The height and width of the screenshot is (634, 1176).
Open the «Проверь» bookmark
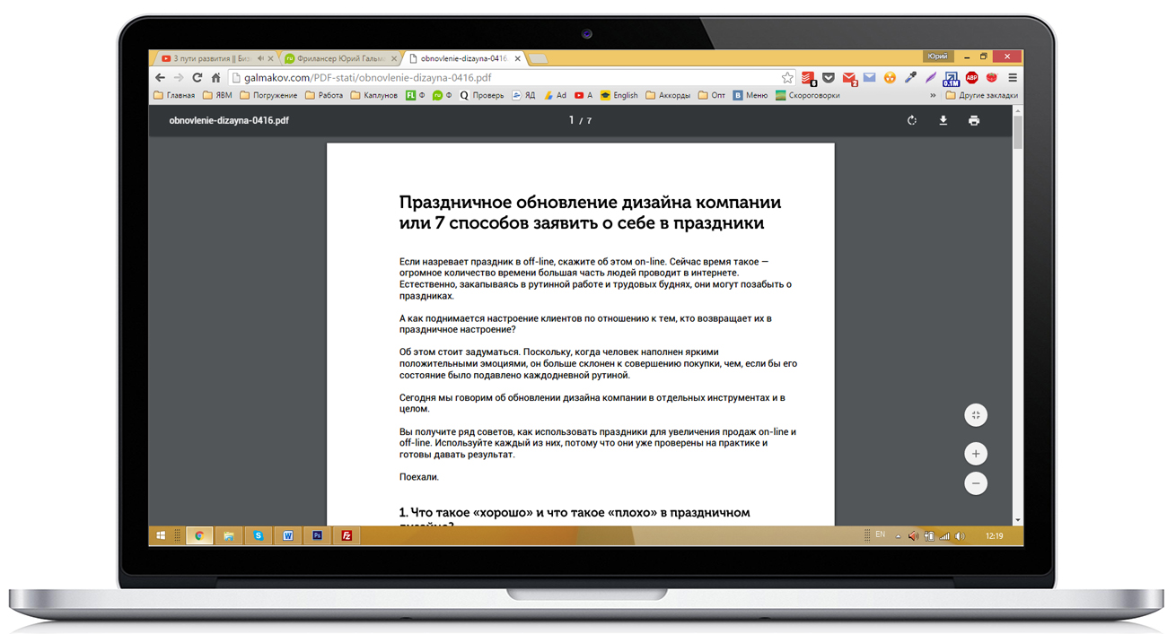point(481,95)
